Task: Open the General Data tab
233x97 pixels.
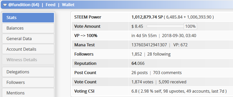Action: tap(28, 39)
